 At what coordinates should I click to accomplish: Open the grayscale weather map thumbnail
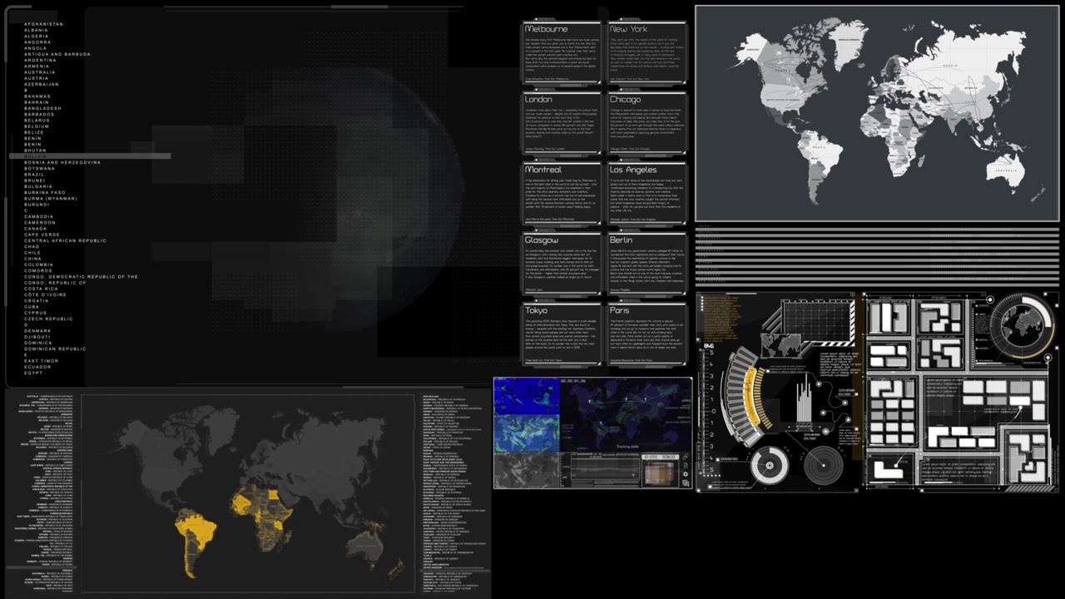point(527,470)
